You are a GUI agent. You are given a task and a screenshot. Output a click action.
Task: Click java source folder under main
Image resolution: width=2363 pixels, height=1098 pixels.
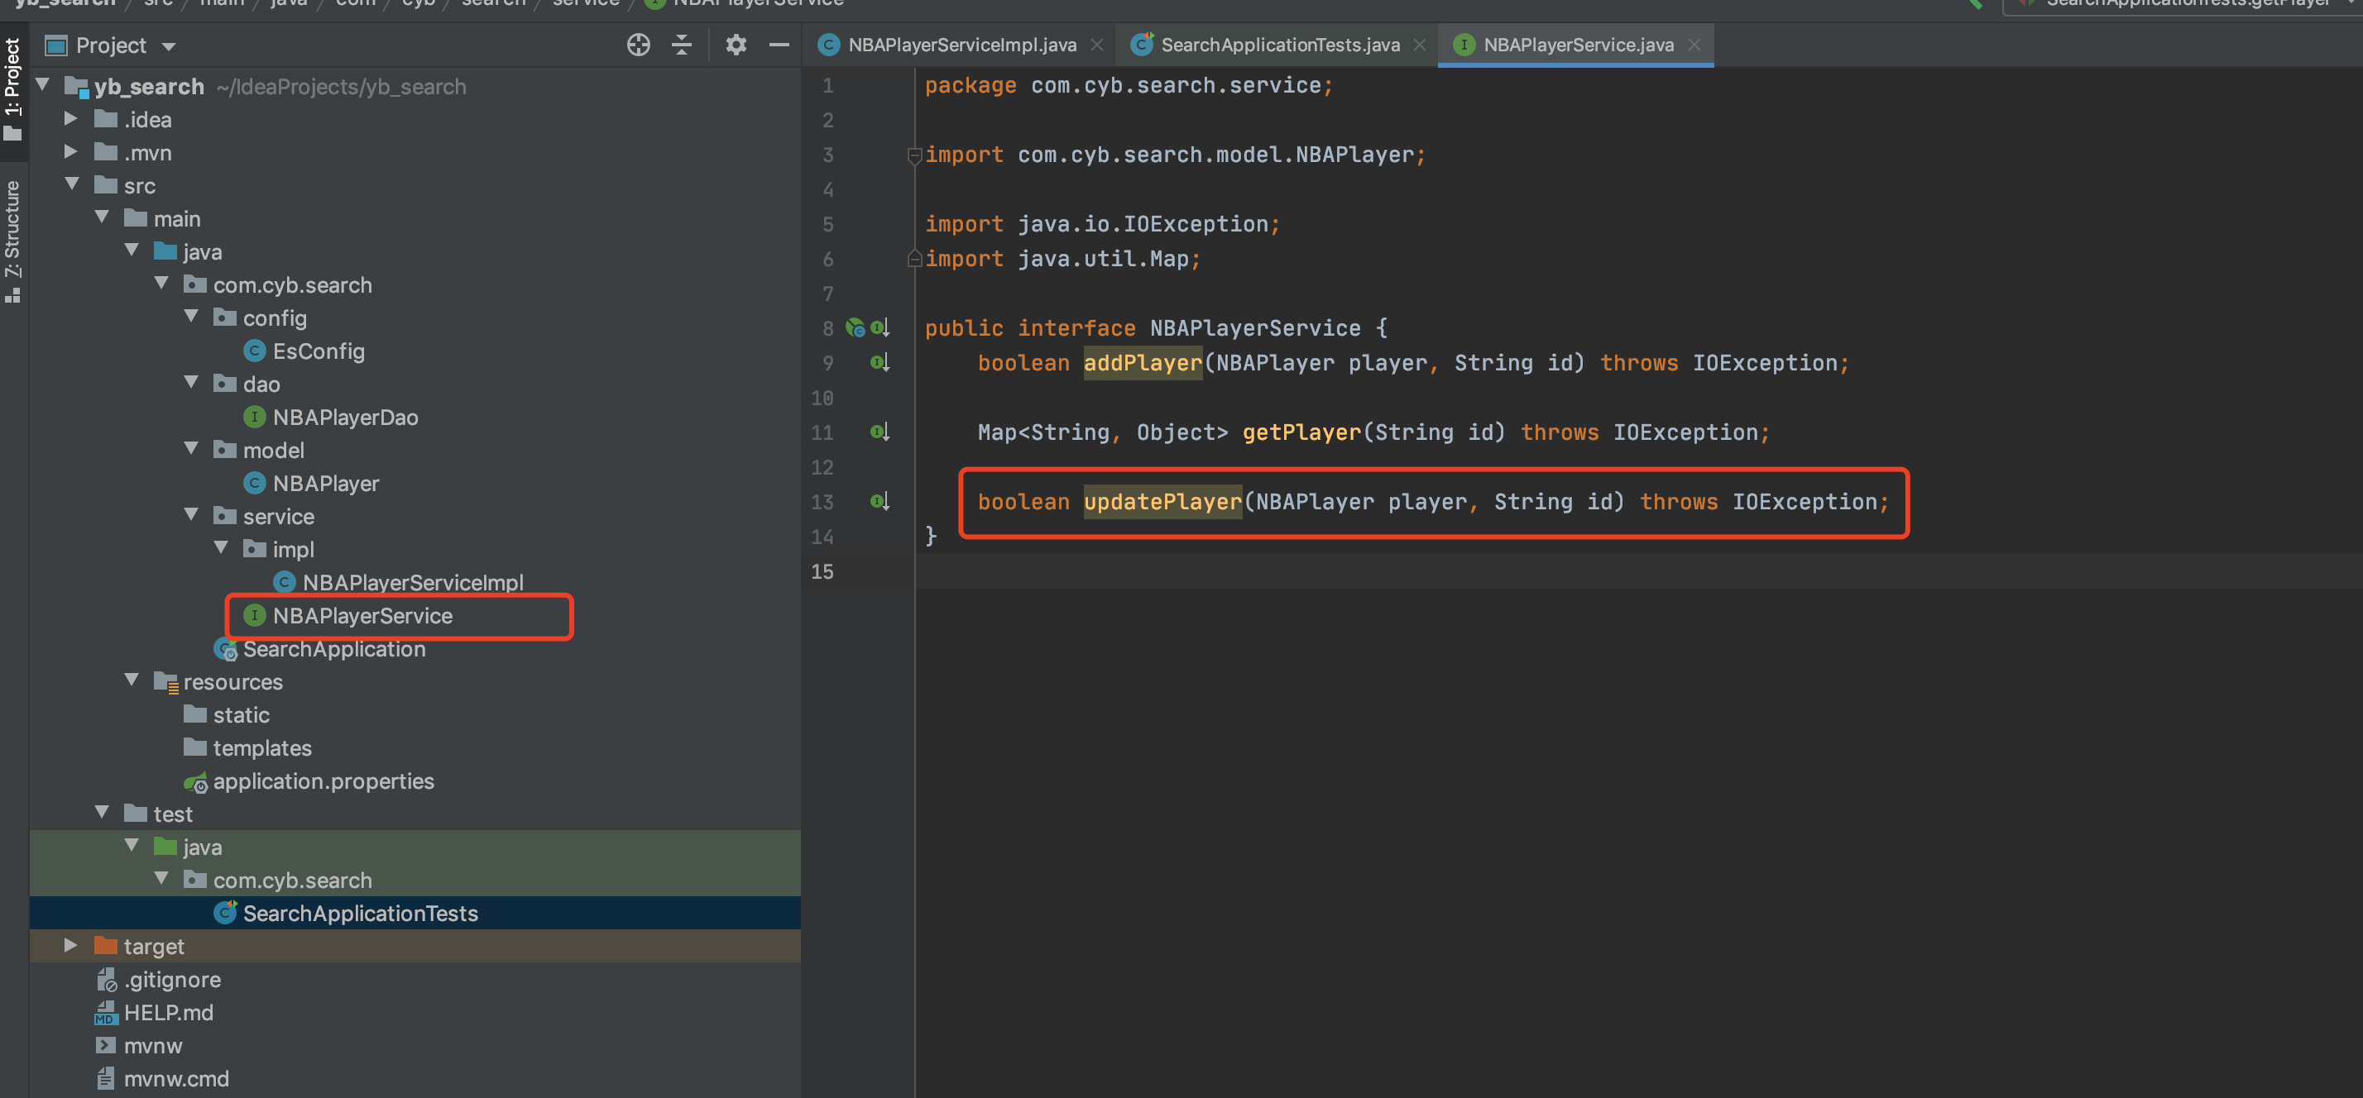pyautogui.click(x=202, y=251)
